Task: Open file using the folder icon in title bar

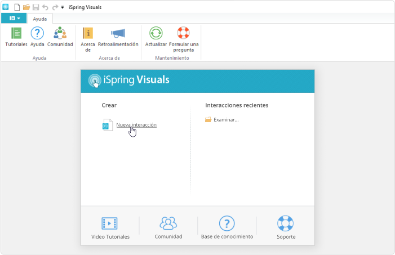Action: click(26, 7)
